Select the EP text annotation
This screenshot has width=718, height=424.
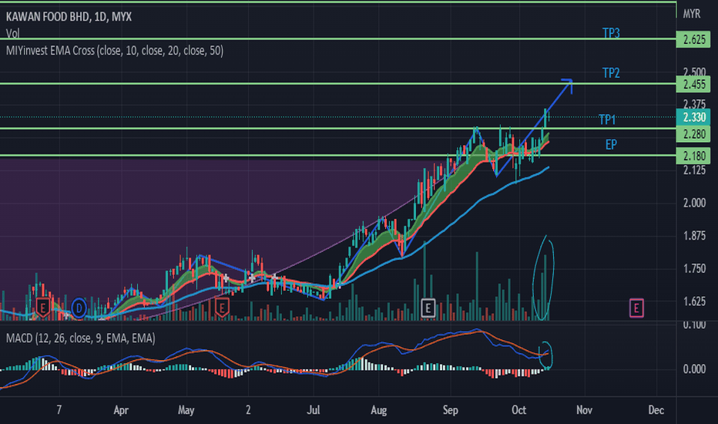[x=611, y=145]
